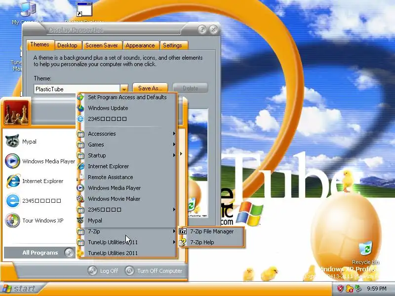
Task: Open the 7-Zip Help icon
Action: [183, 242]
